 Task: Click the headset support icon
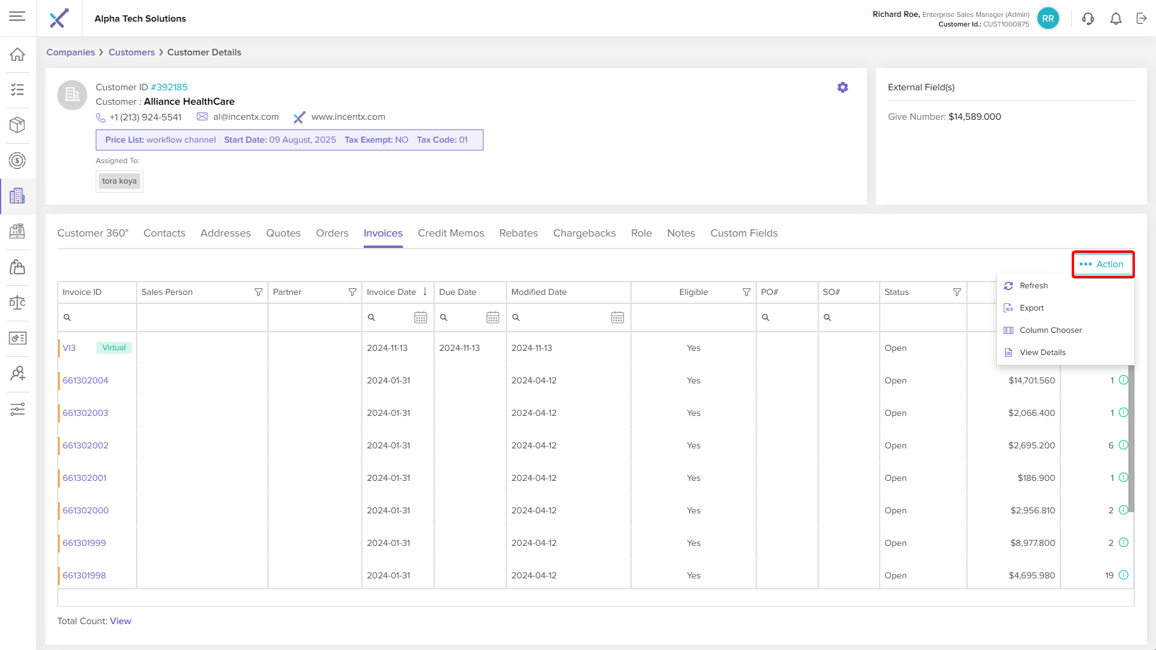pyautogui.click(x=1088, y=19)
